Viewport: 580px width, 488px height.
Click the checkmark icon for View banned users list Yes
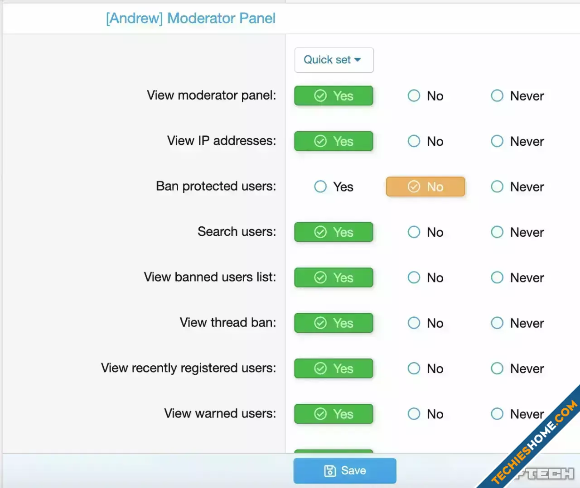tap(320, 277)
